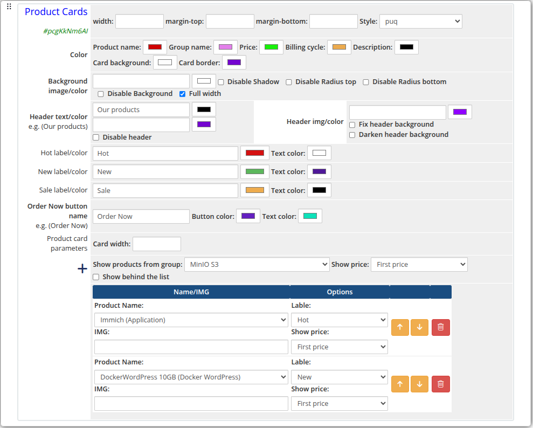Enable Show behind the list
This screenshot has width=533, height=428.
95,277
